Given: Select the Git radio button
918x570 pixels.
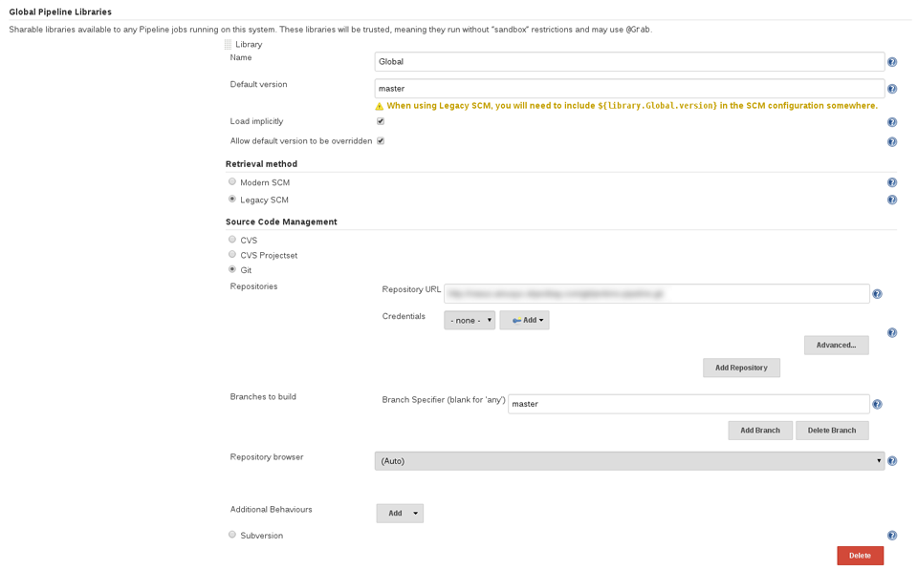Looking at the screenshot, I should tap(232, 269).
